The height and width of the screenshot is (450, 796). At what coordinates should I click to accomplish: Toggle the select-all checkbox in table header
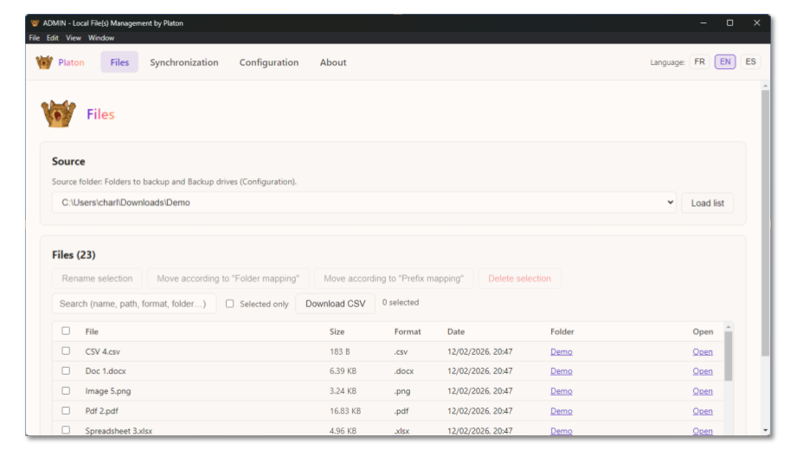coord(66,331)
